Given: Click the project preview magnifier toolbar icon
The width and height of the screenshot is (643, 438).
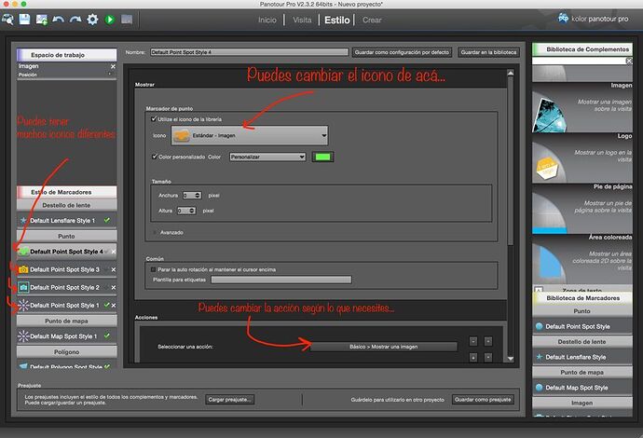Looking at the screenshot, I should tap(7, 20).
